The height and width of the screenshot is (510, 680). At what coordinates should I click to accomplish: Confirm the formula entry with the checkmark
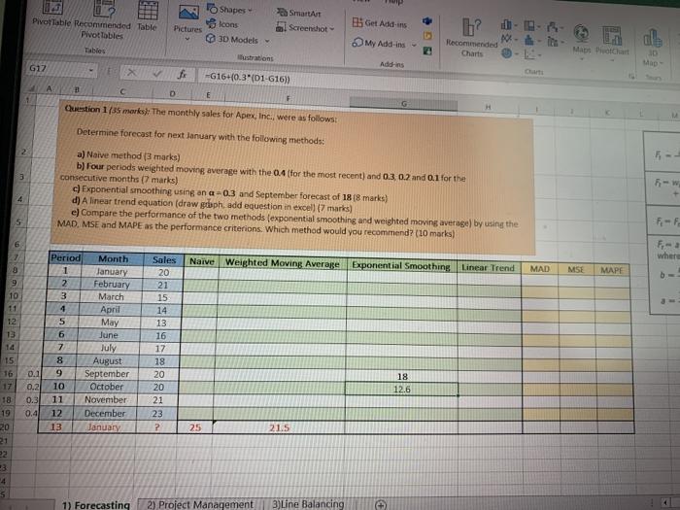tap(157, 74)
